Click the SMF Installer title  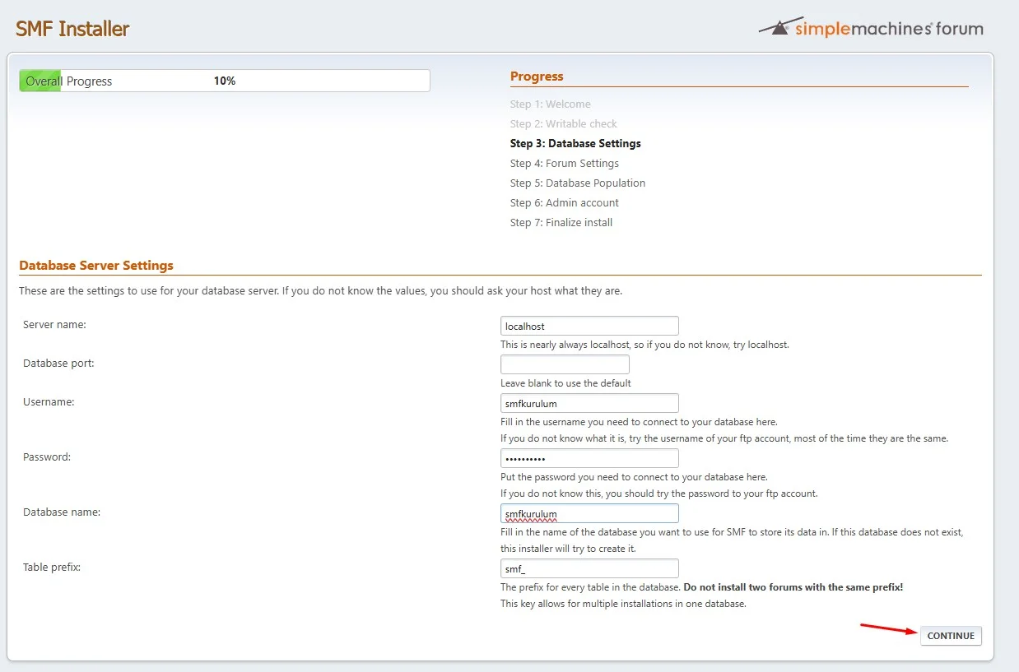(x=72, y=29)
